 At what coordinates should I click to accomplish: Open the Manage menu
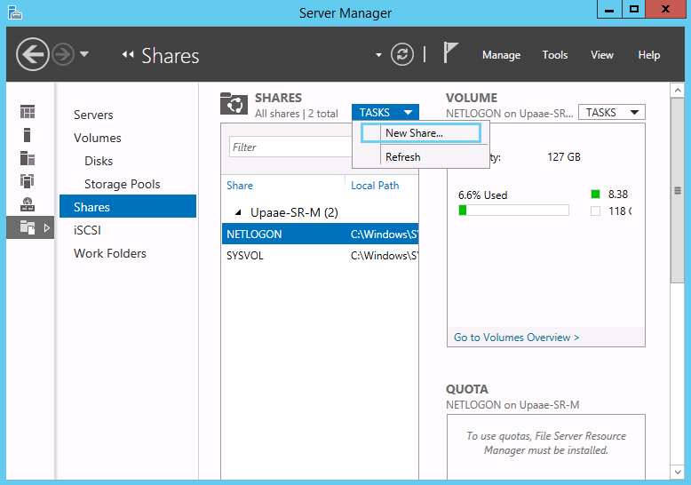click(501, 55)
